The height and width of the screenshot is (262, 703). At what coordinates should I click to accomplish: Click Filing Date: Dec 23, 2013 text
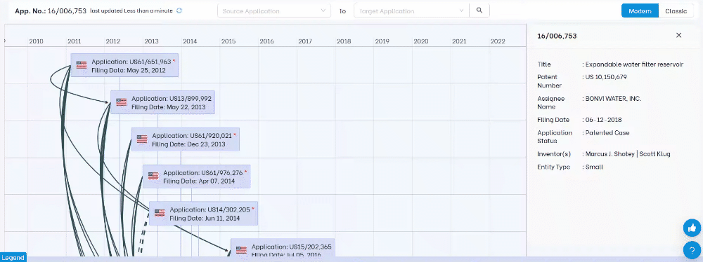[x=188, y=144]
